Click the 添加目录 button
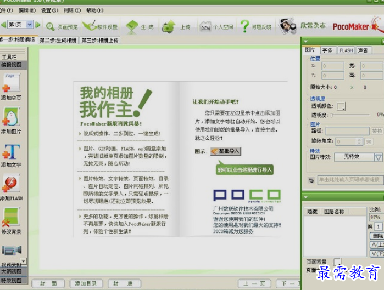The width and height of the screenshot is (384, 290). (86, 283)
